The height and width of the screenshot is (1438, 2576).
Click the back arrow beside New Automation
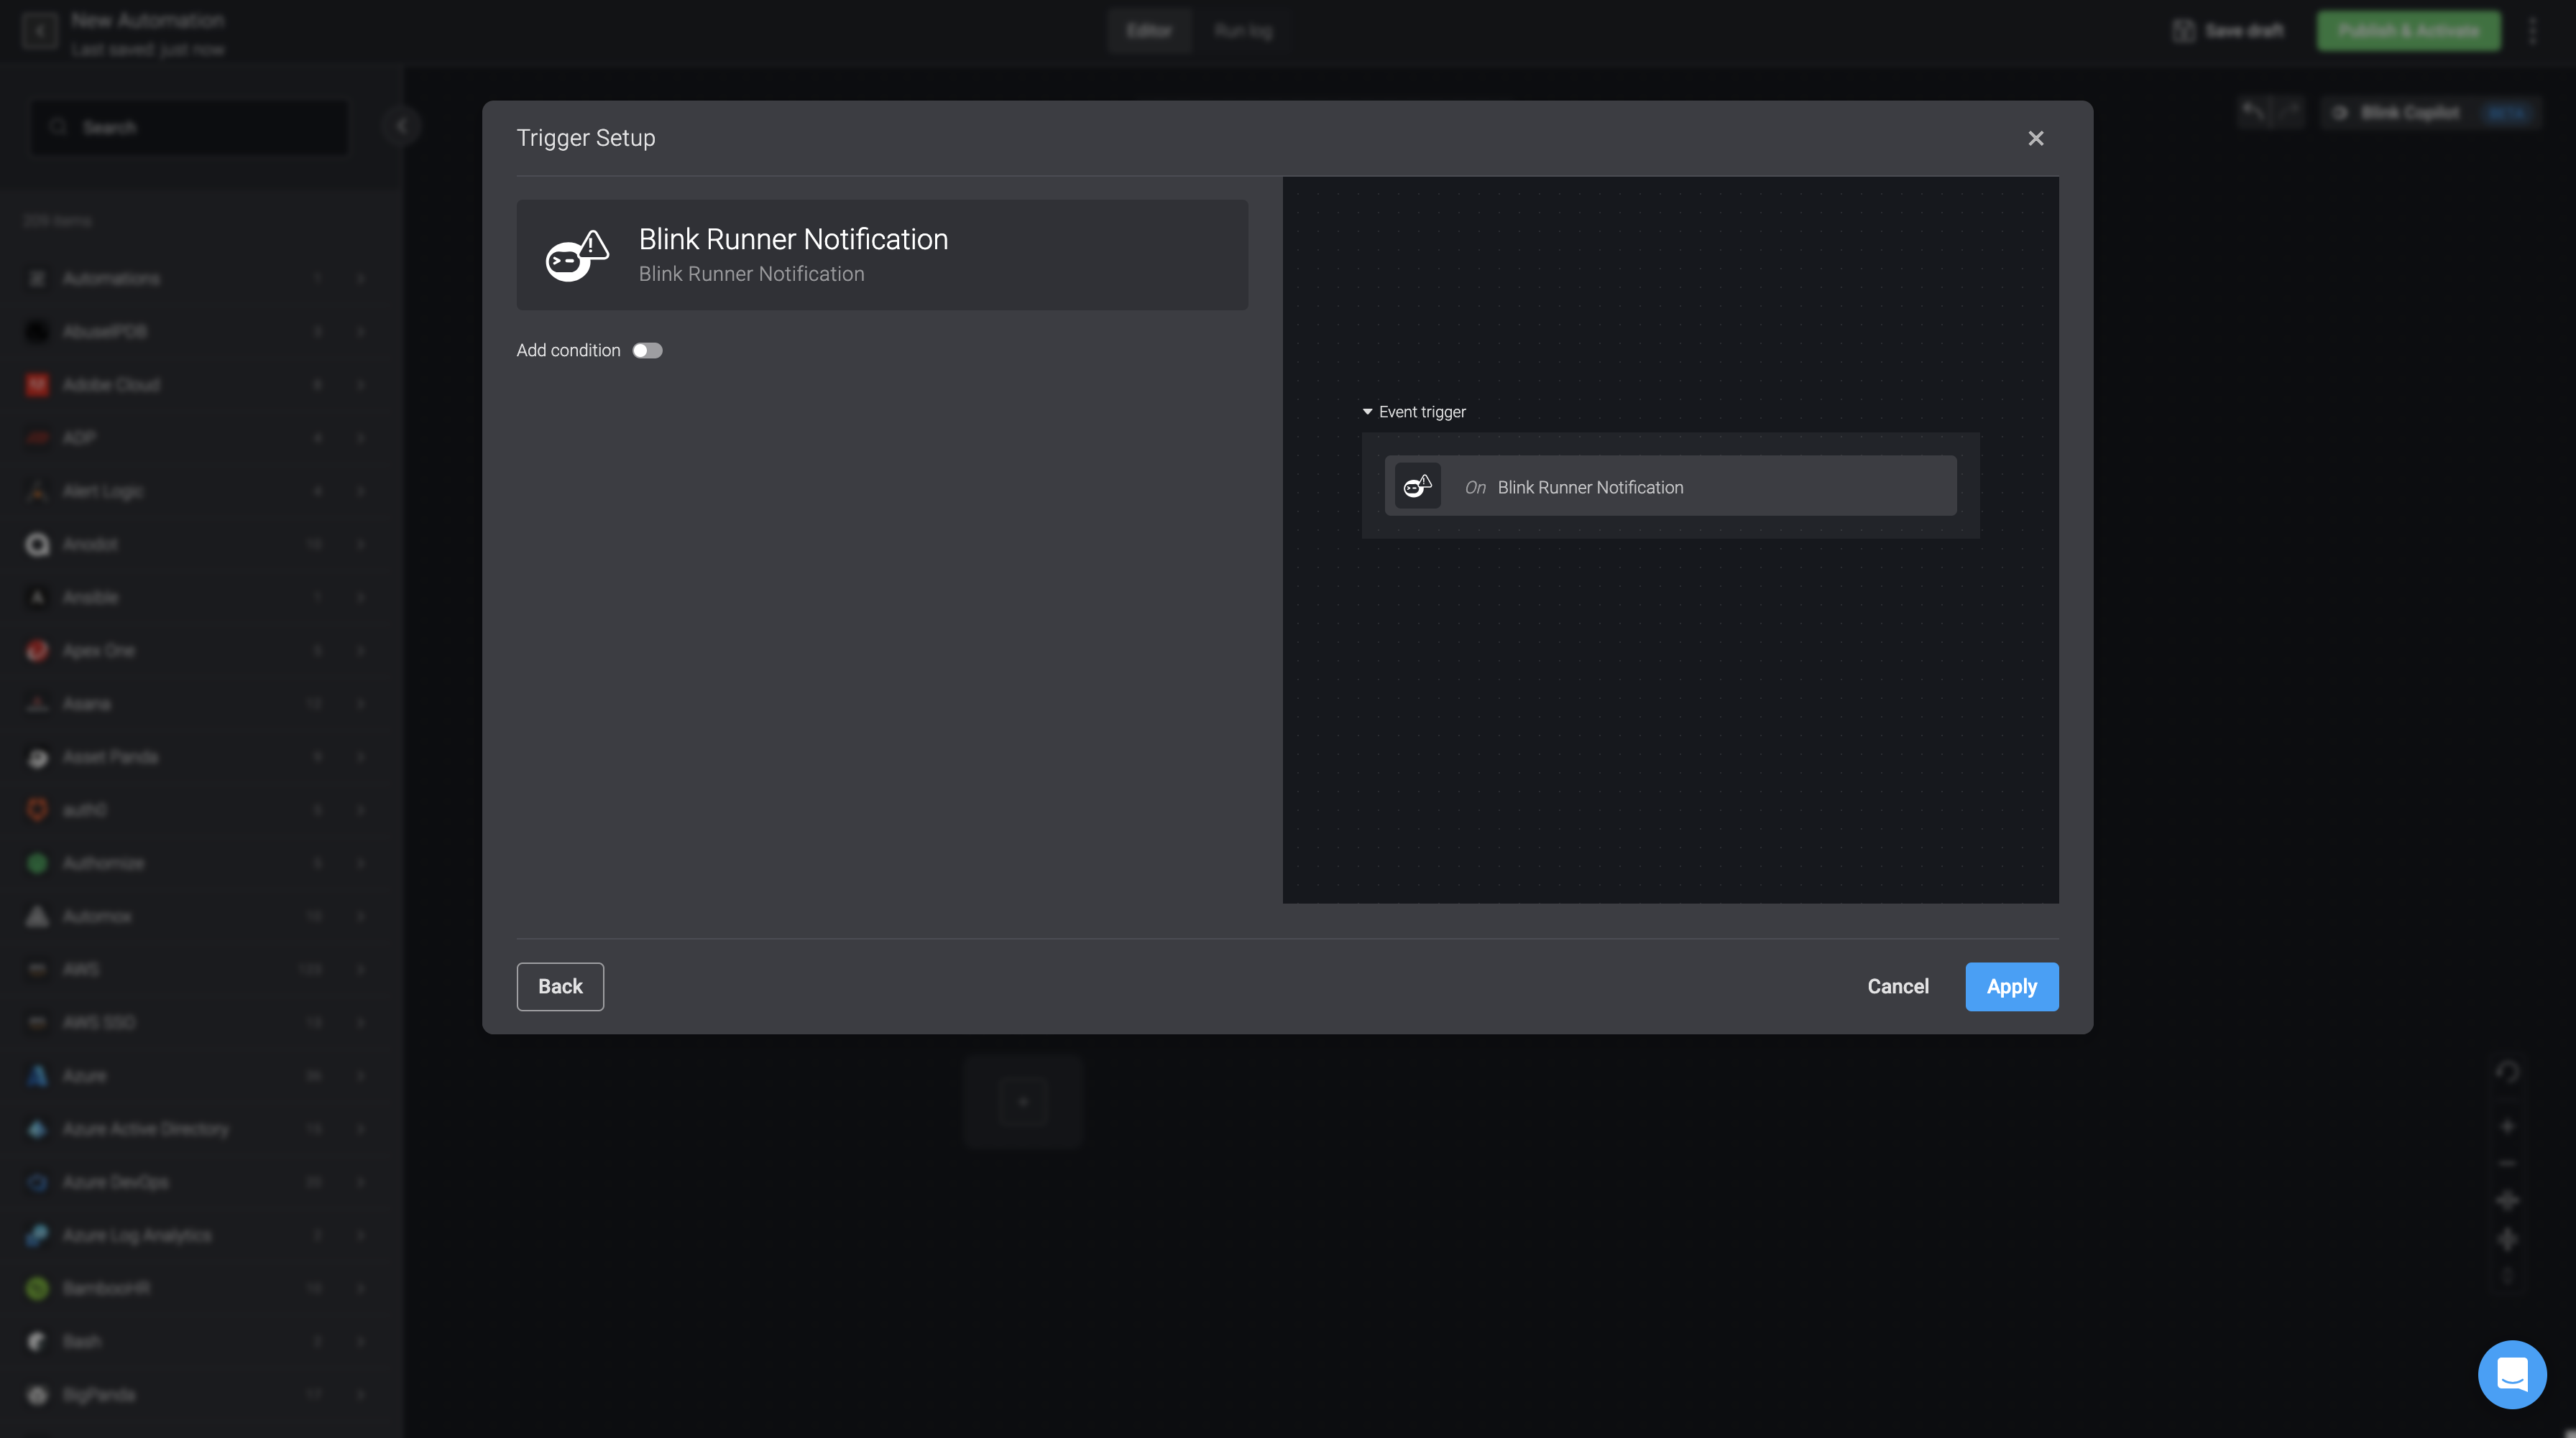(x=40, y=32)
